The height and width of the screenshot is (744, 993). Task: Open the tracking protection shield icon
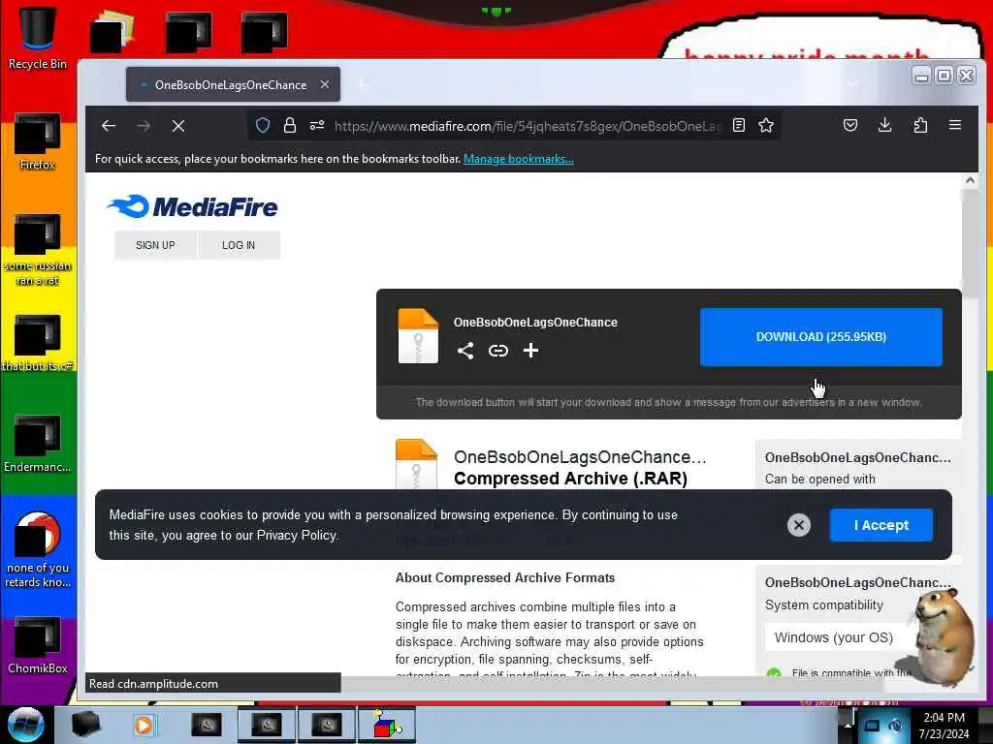(x=263, y=125)
